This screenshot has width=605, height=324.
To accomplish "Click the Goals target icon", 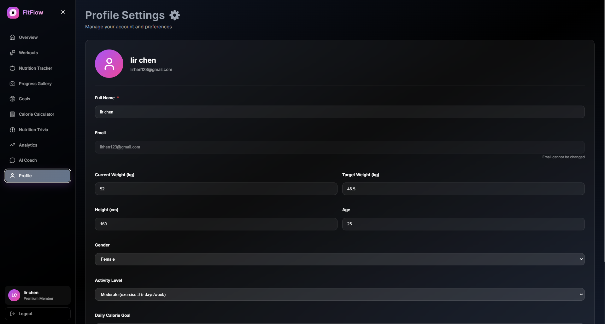I will (12, 99).
